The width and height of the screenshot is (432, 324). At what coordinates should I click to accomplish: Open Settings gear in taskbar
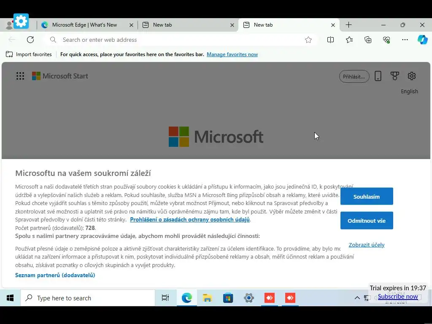(x=249, y=298)
